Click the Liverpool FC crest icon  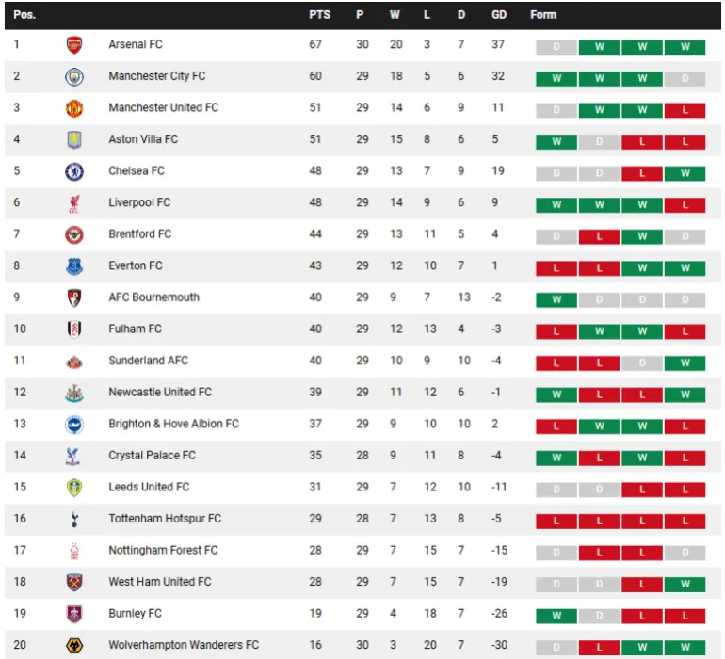74,203
